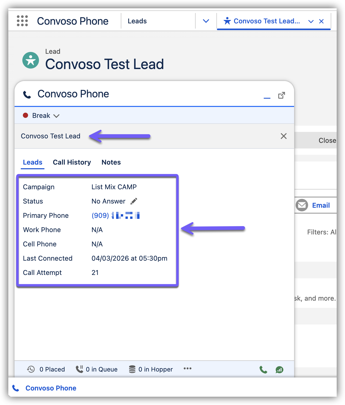Pop out the Convoso Phone panel
The width and height of the screenshot is (345, 405).
281,95
